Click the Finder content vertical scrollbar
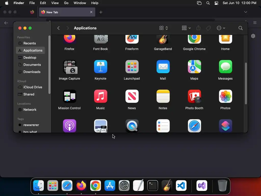 click(246, 83)
